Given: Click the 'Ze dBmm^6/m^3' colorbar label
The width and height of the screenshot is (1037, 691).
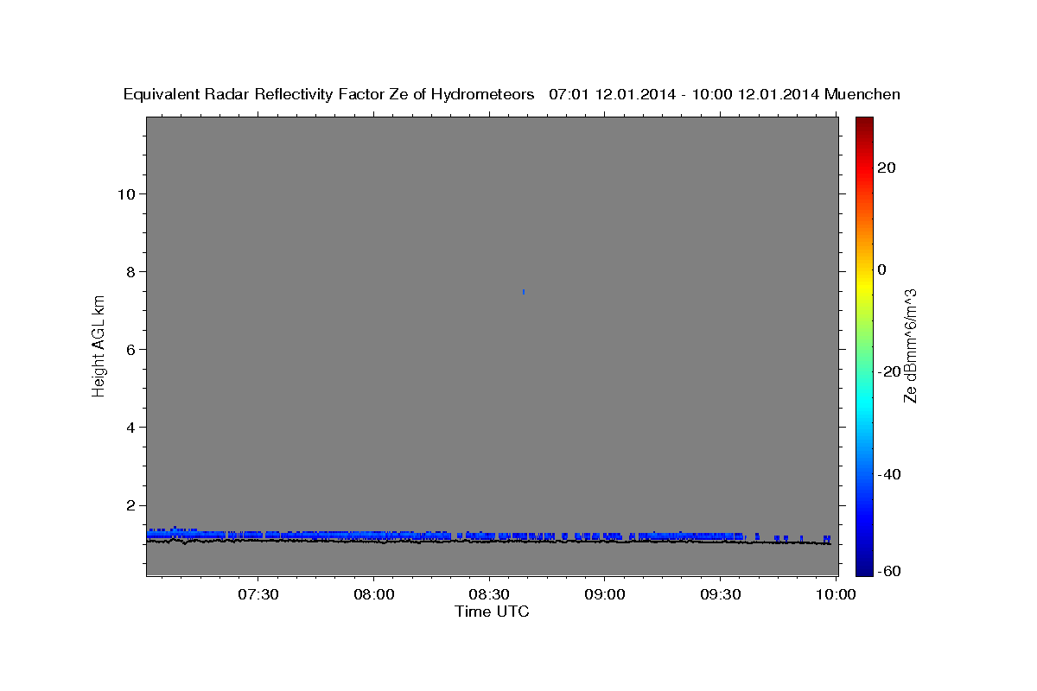Looking at the screenshot, I should tap(909, 346).
